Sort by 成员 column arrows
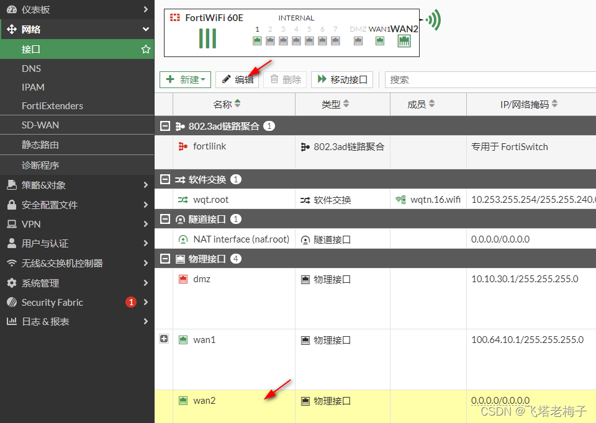Screen dimensions: 596x423 pos(431,104)
